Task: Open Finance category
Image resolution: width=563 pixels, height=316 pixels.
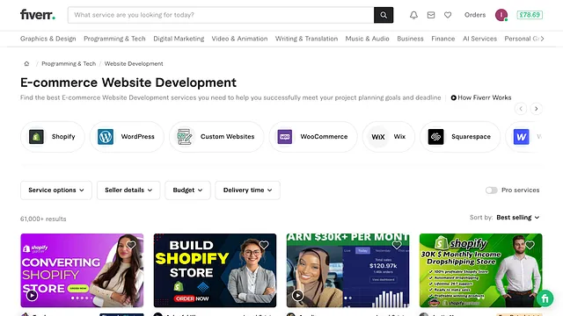Action: point(443,39)
